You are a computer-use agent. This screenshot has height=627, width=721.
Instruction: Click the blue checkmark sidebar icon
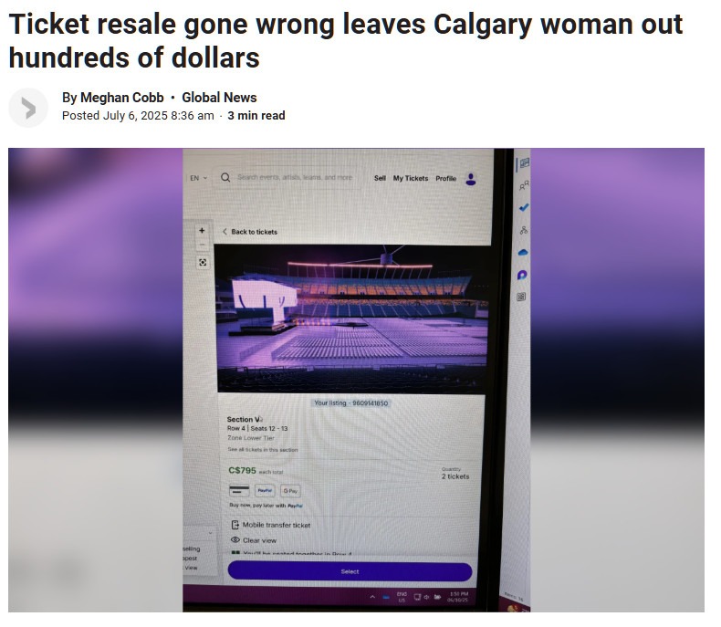(x=523, y=208)
